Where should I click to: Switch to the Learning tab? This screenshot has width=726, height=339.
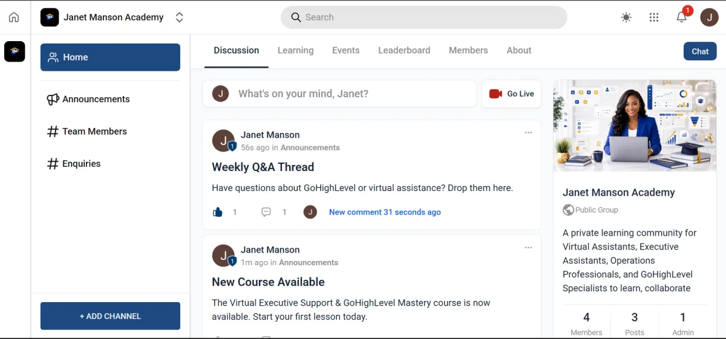[x=295, y=51]
